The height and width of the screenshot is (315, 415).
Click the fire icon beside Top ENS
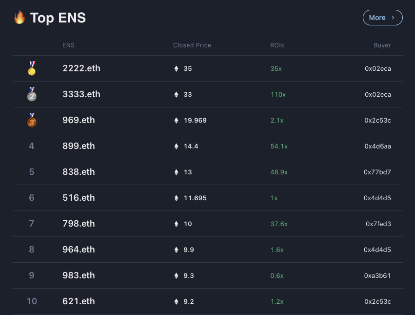click(20, 18)
